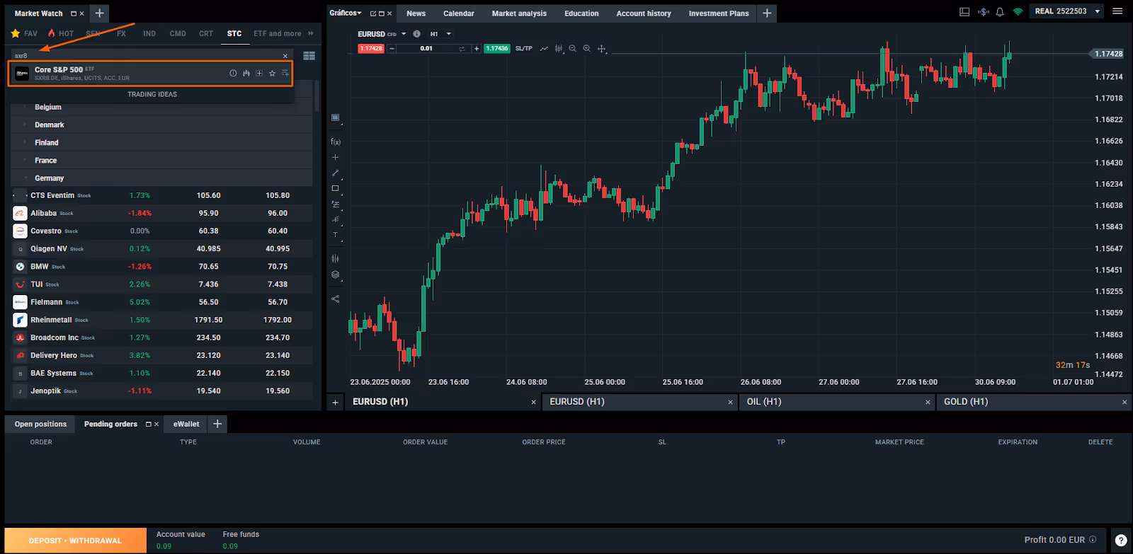Open the candlestick chart style menu
The image size is (1133, 554).
pos(559,49)
